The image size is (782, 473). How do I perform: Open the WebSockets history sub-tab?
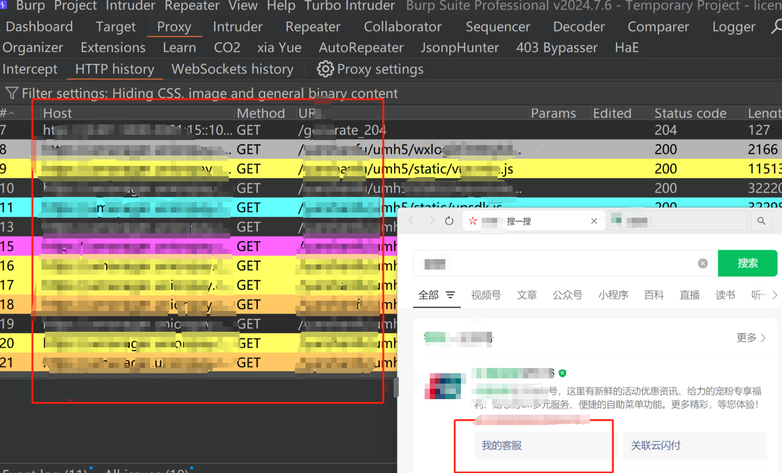232,69
